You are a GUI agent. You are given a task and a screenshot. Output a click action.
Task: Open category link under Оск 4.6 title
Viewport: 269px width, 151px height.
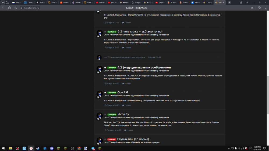151,95
